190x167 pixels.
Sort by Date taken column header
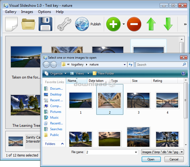click(98, 81)
